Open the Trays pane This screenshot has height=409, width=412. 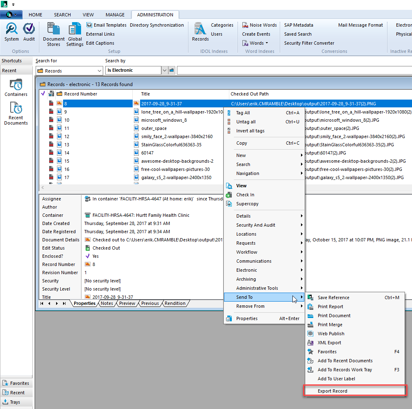click(x=16, y=402)
